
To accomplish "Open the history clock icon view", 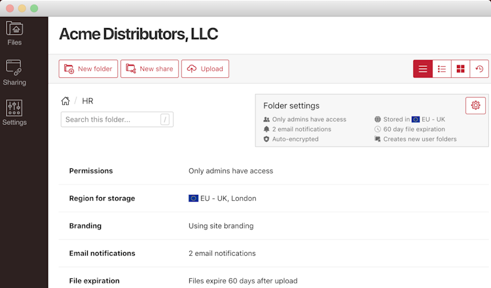I will tap(479, 69).
